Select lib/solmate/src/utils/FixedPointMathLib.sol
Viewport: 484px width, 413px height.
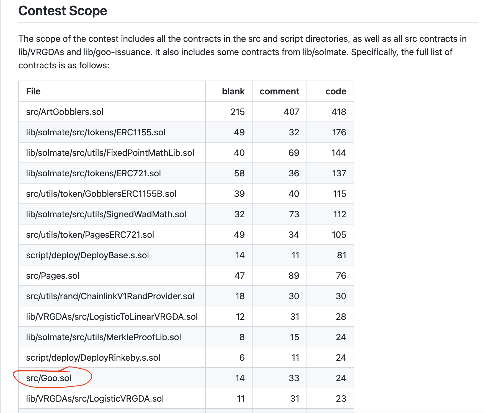(110, 153)
